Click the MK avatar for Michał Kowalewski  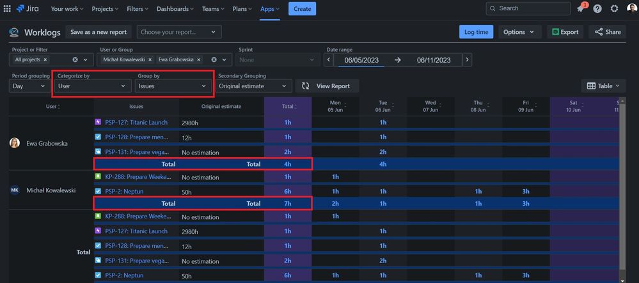(15, 190)
